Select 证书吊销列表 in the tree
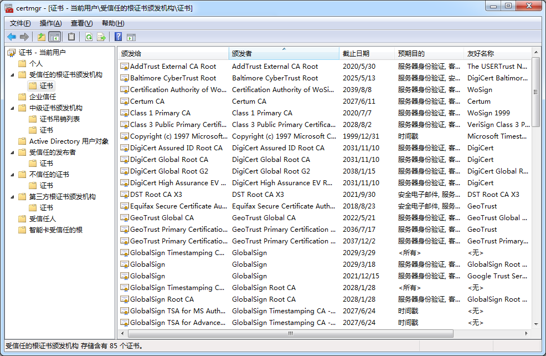The image size is (546, 356). pyautogui.click(x=60, y=119)
